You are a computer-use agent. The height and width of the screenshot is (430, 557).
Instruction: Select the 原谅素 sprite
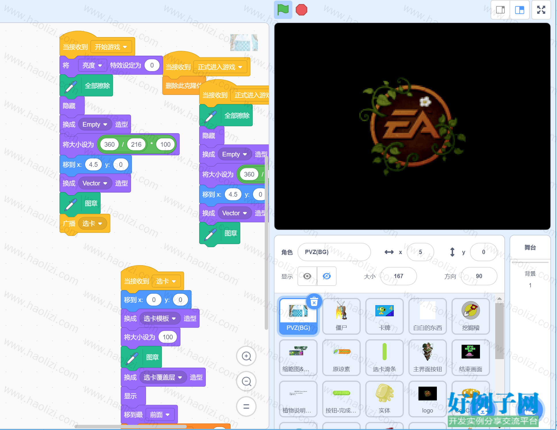point(341,358)
